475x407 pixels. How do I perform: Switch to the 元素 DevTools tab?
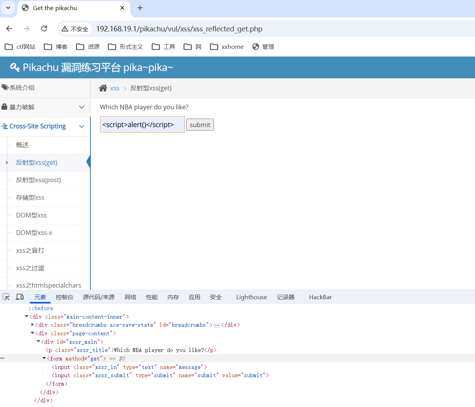pos(40,297)
